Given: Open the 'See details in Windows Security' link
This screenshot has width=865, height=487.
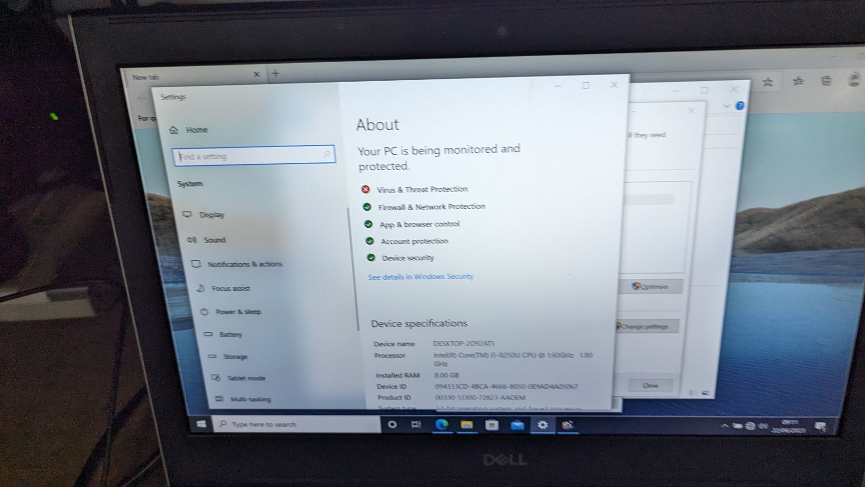Looking at the screenshot, I should pyautogui.click(x=422, y=276).
